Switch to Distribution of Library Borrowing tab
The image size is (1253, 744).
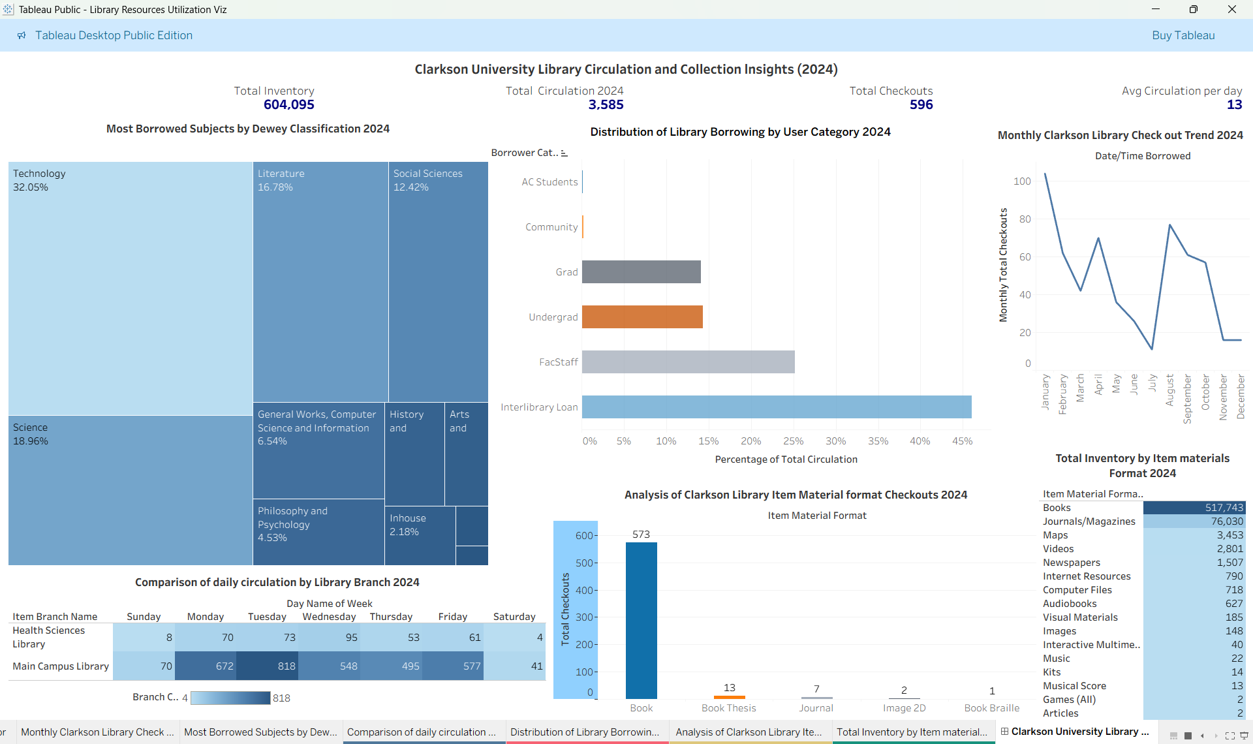pos(587,732)
